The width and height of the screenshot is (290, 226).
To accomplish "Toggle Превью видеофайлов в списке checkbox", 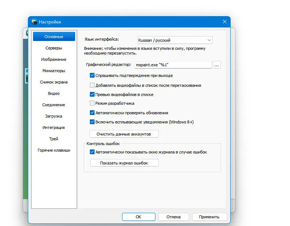I will [x=92, y=95].
